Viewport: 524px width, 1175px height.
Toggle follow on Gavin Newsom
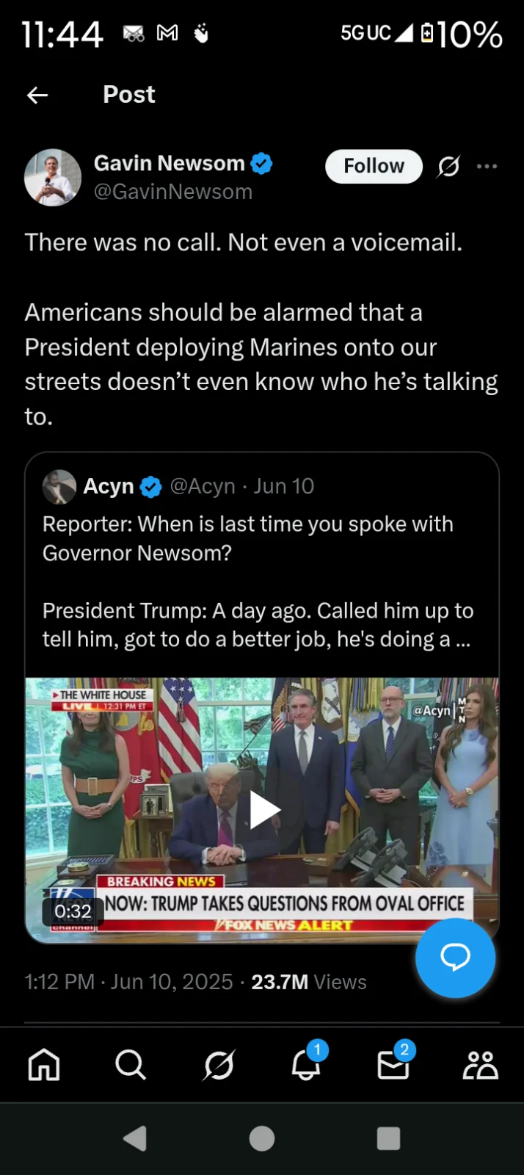374,167
